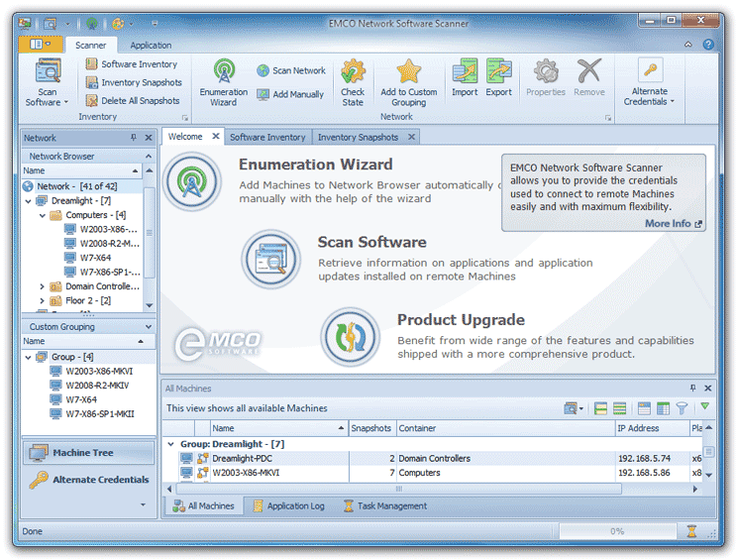Click Alternate Credentials navigation button

(88, 480)
